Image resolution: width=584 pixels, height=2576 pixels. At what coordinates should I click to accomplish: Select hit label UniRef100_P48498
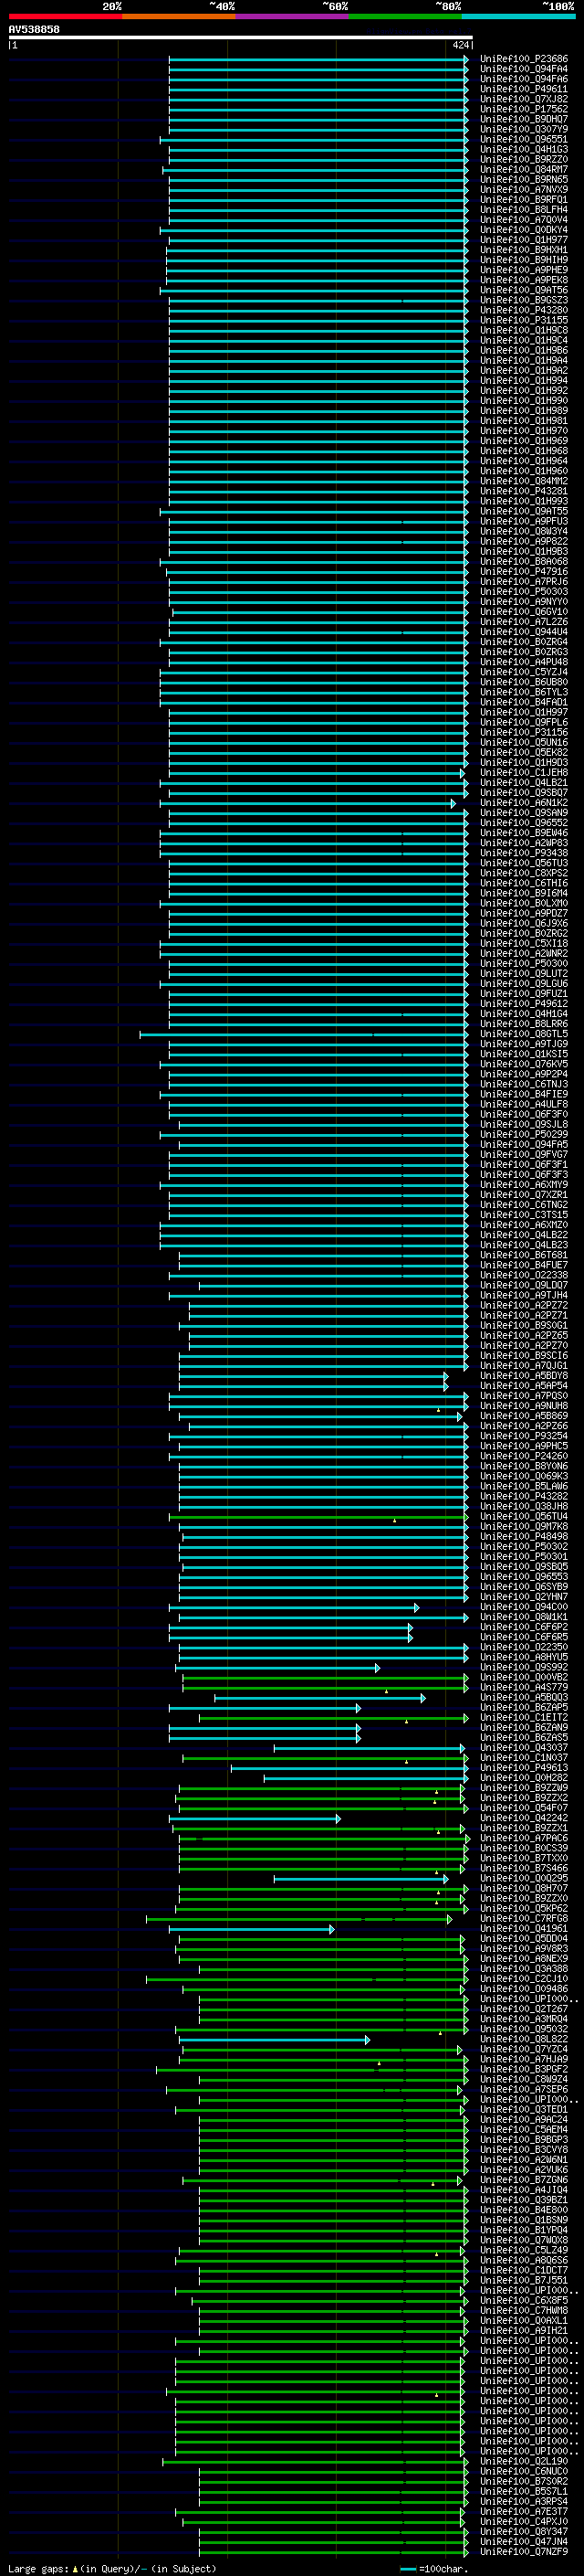pos(524,1537)
